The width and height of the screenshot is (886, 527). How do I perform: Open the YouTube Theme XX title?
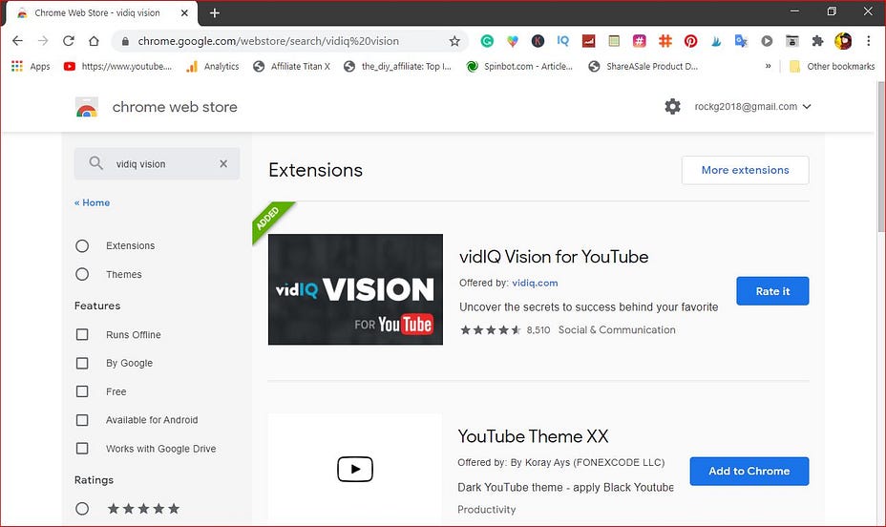click(x=533, y=436)
